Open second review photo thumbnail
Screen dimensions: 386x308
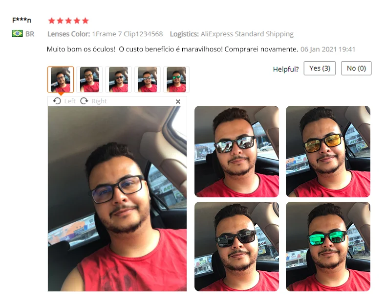pos(89,79)
